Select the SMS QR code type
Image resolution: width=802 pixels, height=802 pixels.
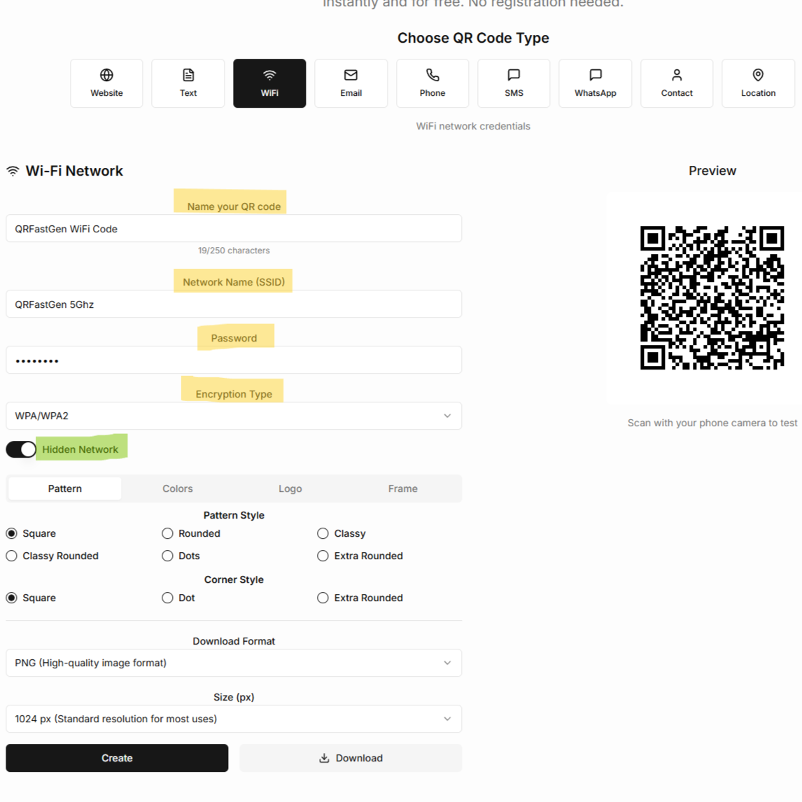514,83
